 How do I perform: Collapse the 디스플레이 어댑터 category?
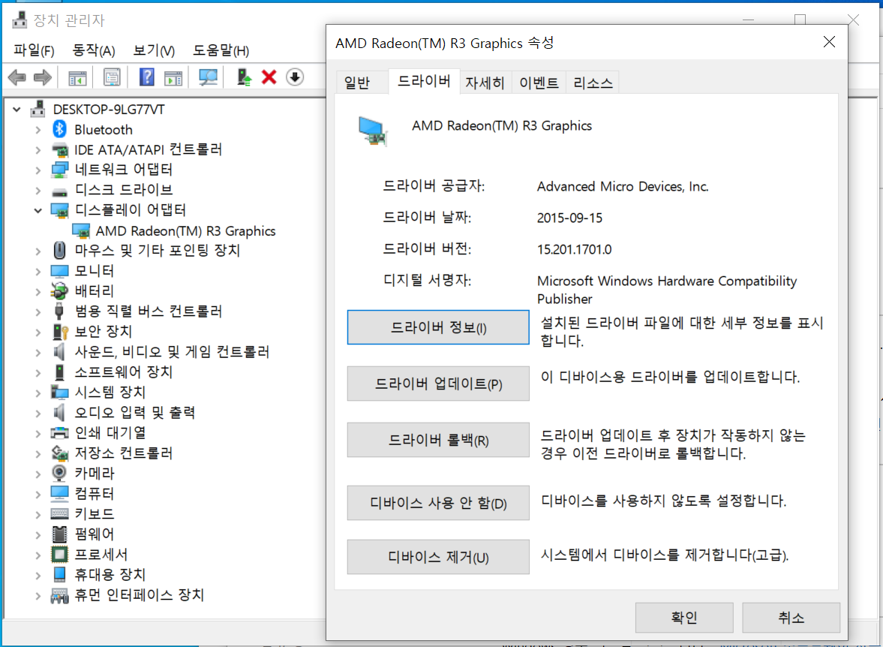pyautogui.click(x=38, y=211)
